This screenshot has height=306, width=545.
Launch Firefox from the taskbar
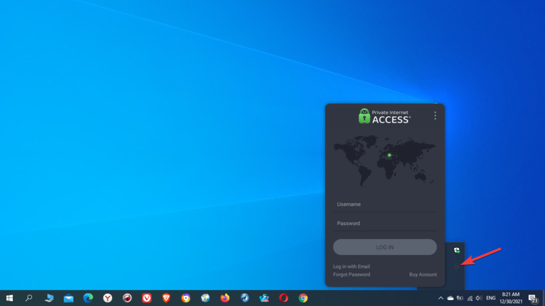point(225,298)
